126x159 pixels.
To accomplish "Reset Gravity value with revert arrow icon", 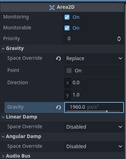I will point(58,107).
